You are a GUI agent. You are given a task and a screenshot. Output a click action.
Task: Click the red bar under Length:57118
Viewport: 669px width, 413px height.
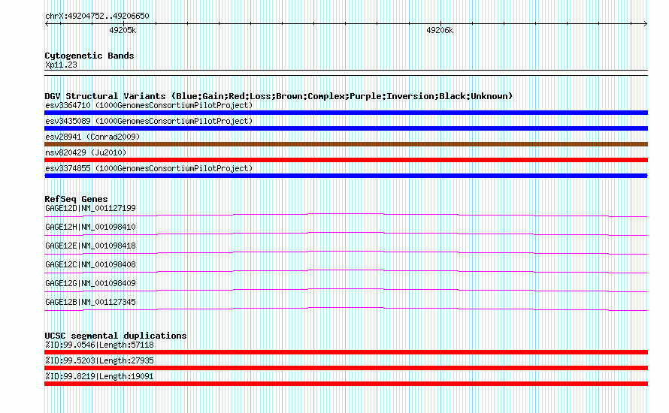tap(346, 352)
